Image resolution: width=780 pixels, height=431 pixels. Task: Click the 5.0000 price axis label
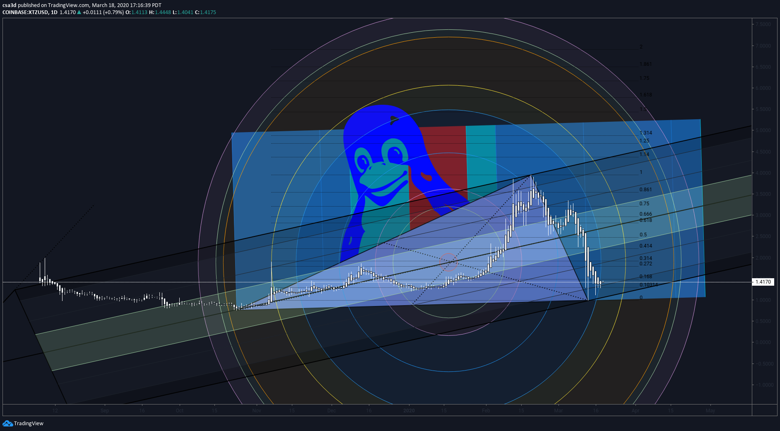(763, 130)
